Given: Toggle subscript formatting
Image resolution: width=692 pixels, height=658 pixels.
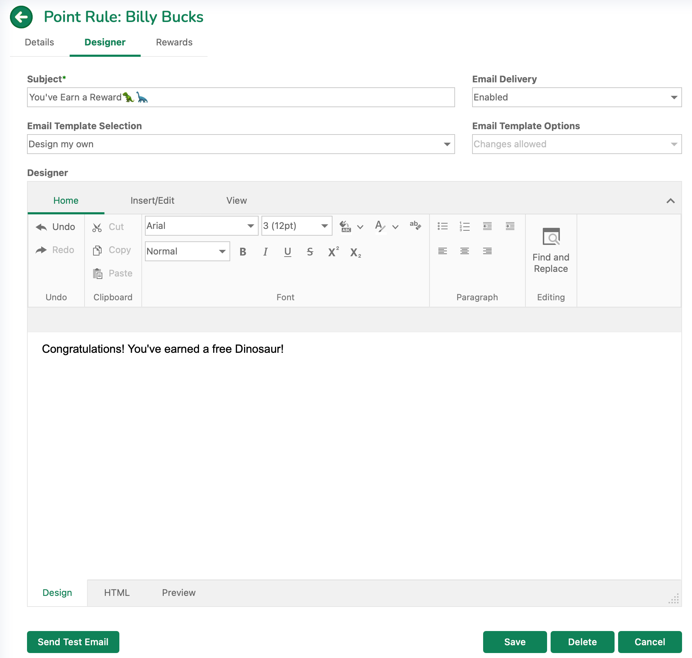Looking at the screenshot, I should click(x=355, y=252).
